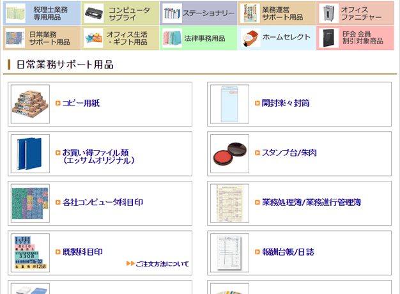
Task: Click the copy paper boxes thumbnail
Action: (31, 104)
